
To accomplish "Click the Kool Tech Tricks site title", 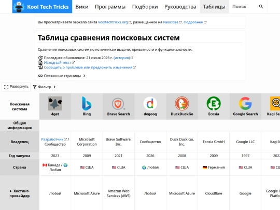I will [x=48, y=7].
